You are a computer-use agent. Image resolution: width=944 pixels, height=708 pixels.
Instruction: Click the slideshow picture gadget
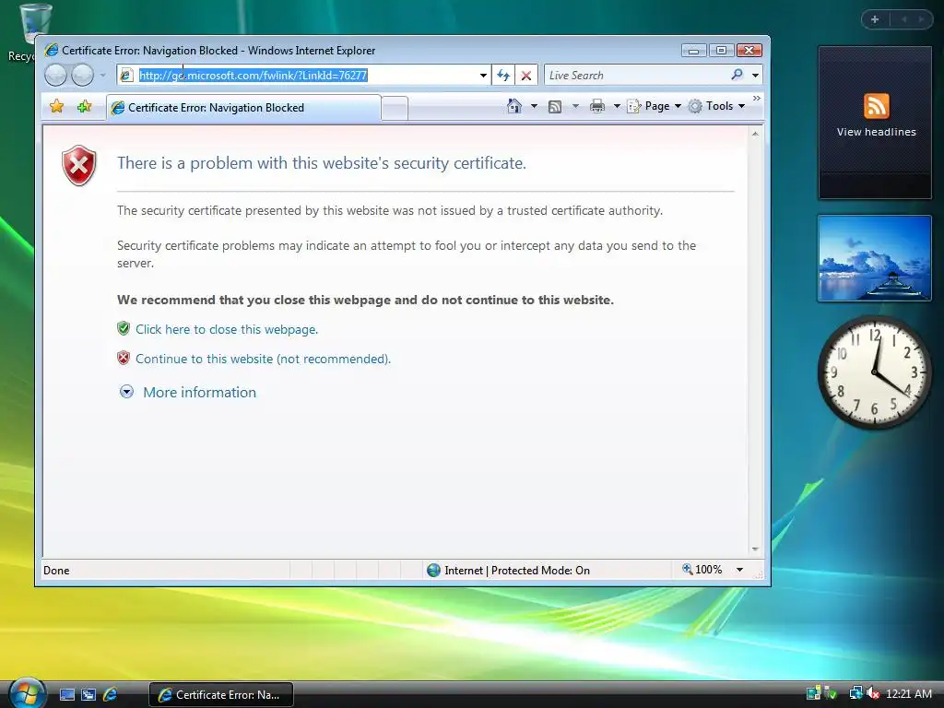coord(874,258)
